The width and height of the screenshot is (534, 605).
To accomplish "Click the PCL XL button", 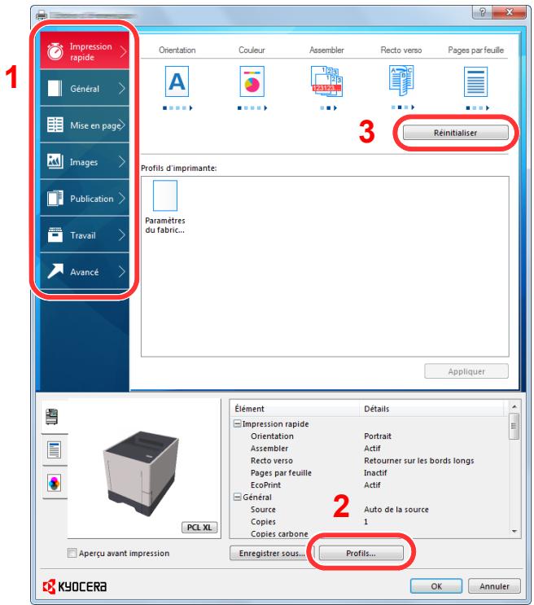I will point(199,528).
